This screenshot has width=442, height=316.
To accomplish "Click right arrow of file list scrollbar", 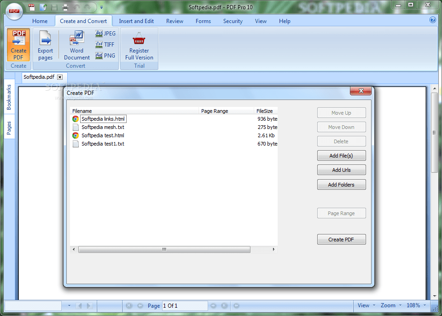I will (x=273, y=249).
